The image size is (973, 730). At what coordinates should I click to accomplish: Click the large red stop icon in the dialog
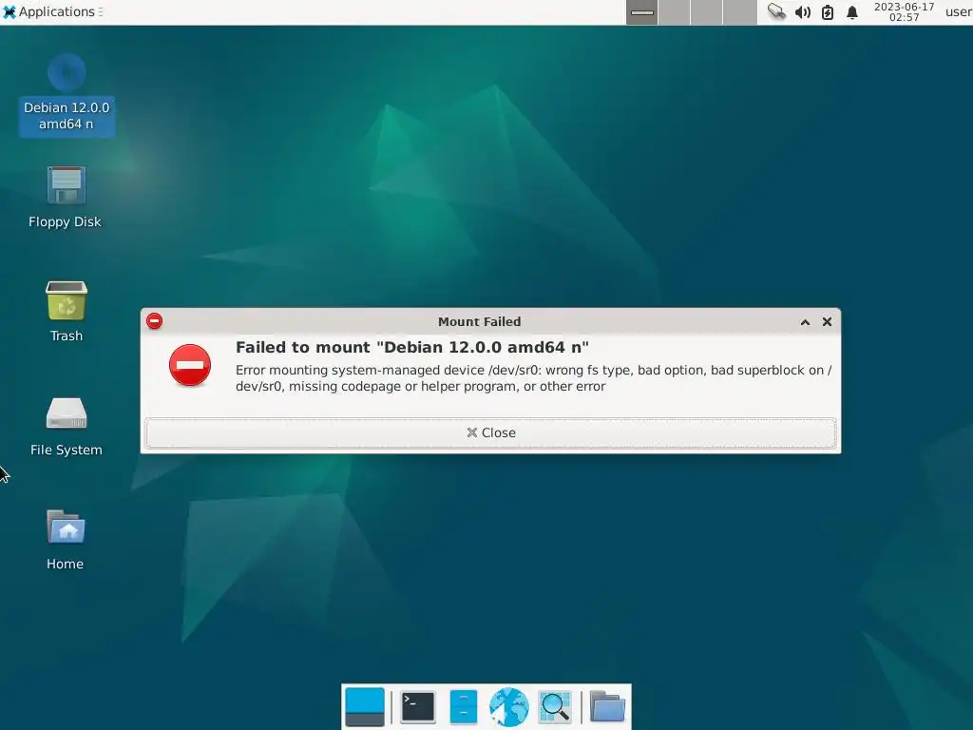pos(190,365)
